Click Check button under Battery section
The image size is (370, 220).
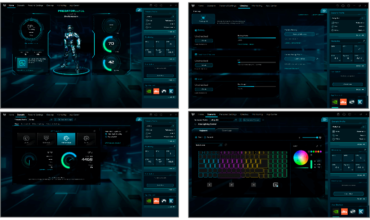[x=204, y=41]
